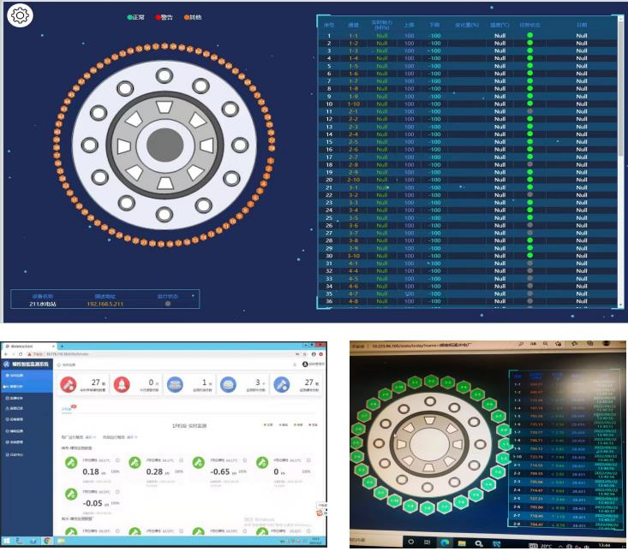Viewport: 628px width, 551px height.
Task: Click the data table vertical scrollbar
Action: point(620,86)
